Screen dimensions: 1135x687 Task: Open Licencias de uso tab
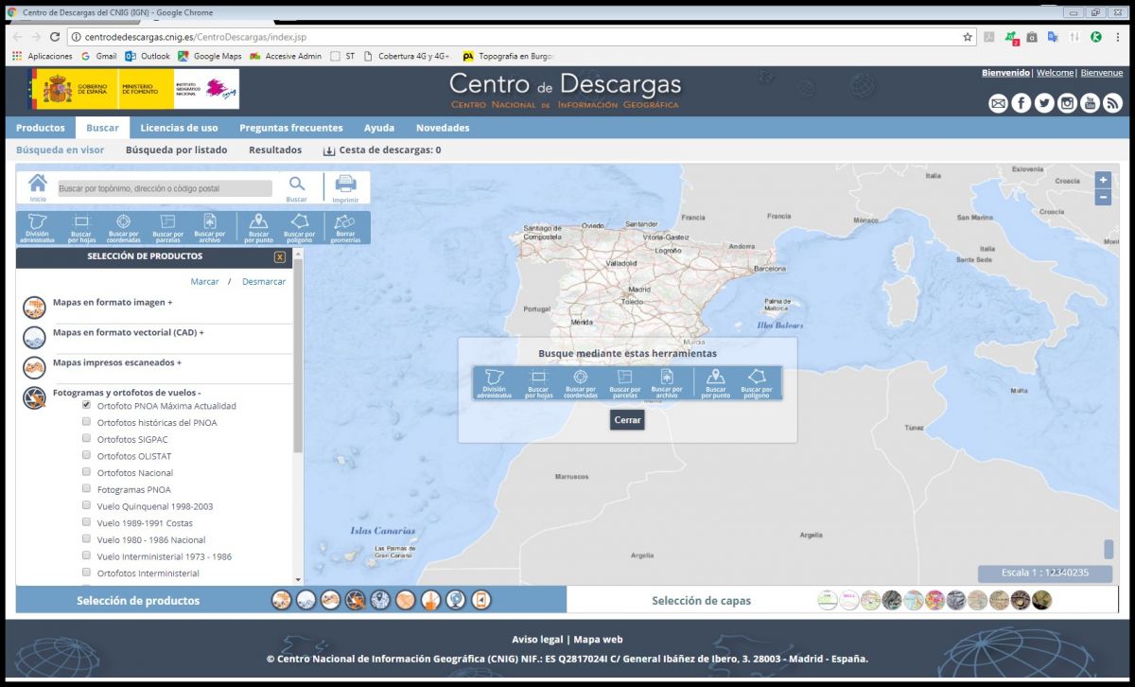point(179,128)
